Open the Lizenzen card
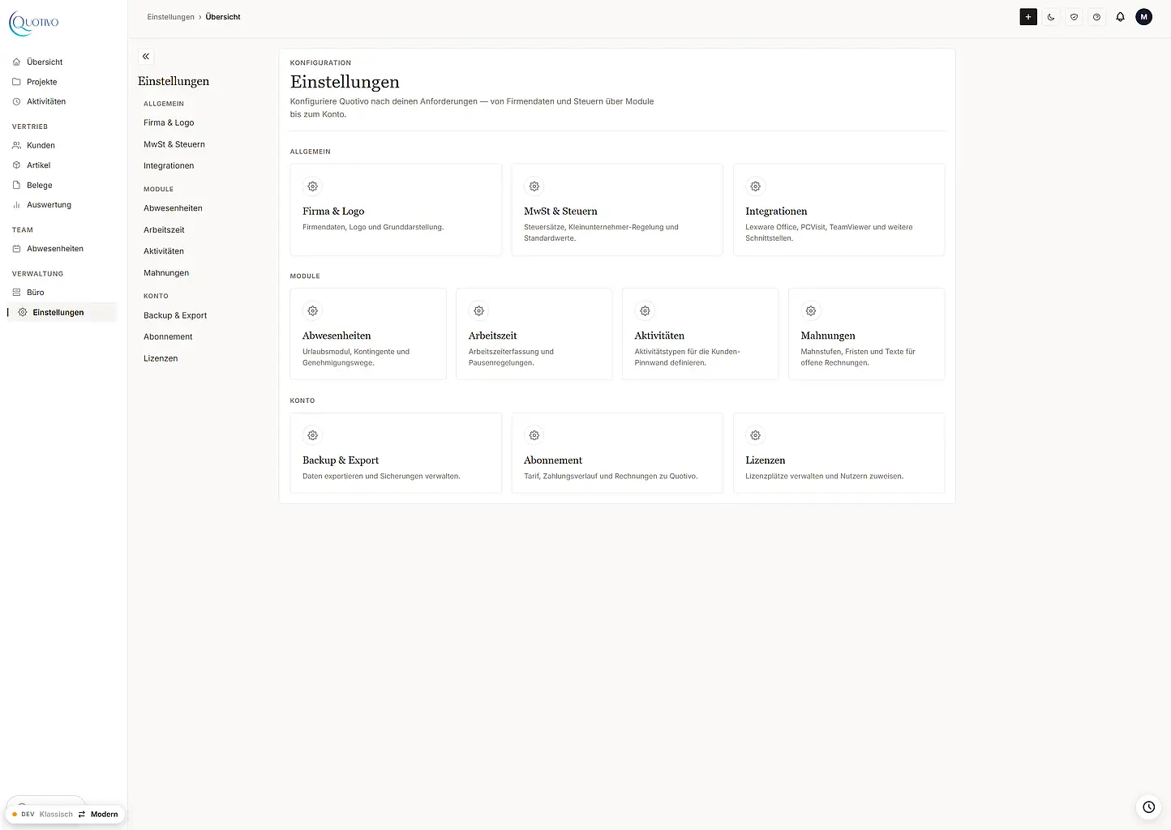1171x830 pixels. point(839,453)
